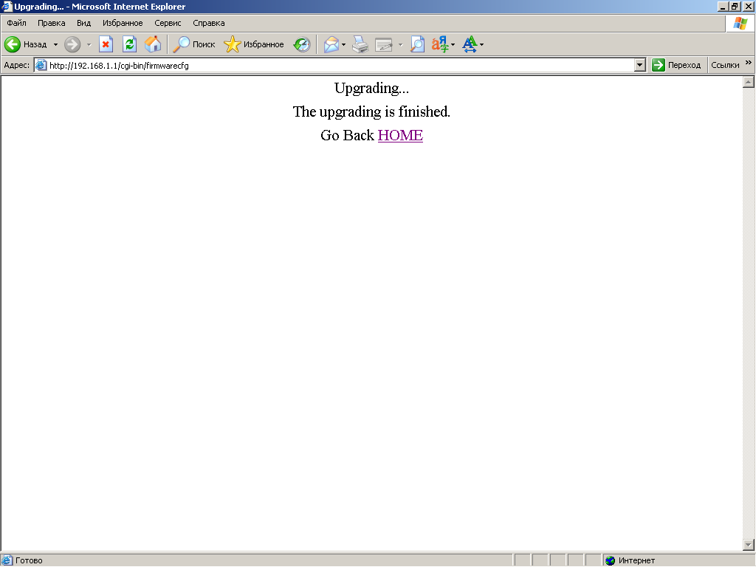Click the page icon in address bar

point(41,65)
